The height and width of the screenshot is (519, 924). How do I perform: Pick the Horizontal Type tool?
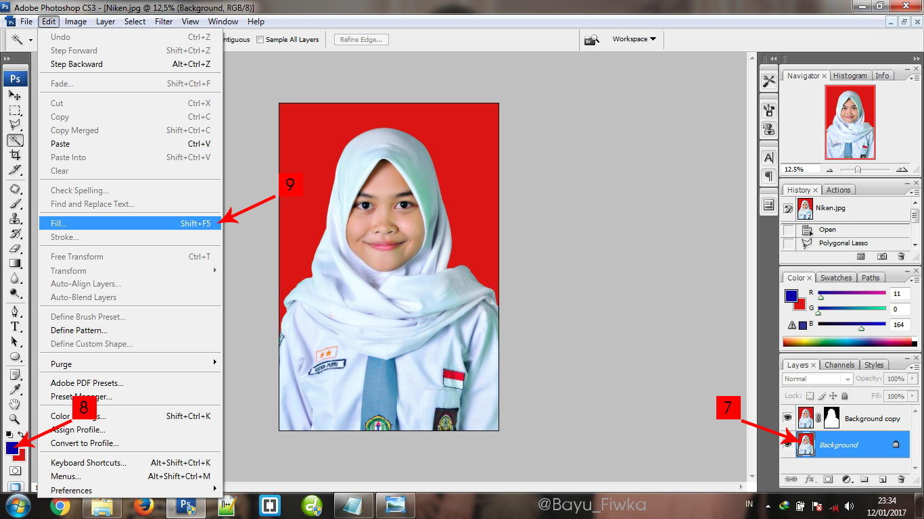[15, 326]
